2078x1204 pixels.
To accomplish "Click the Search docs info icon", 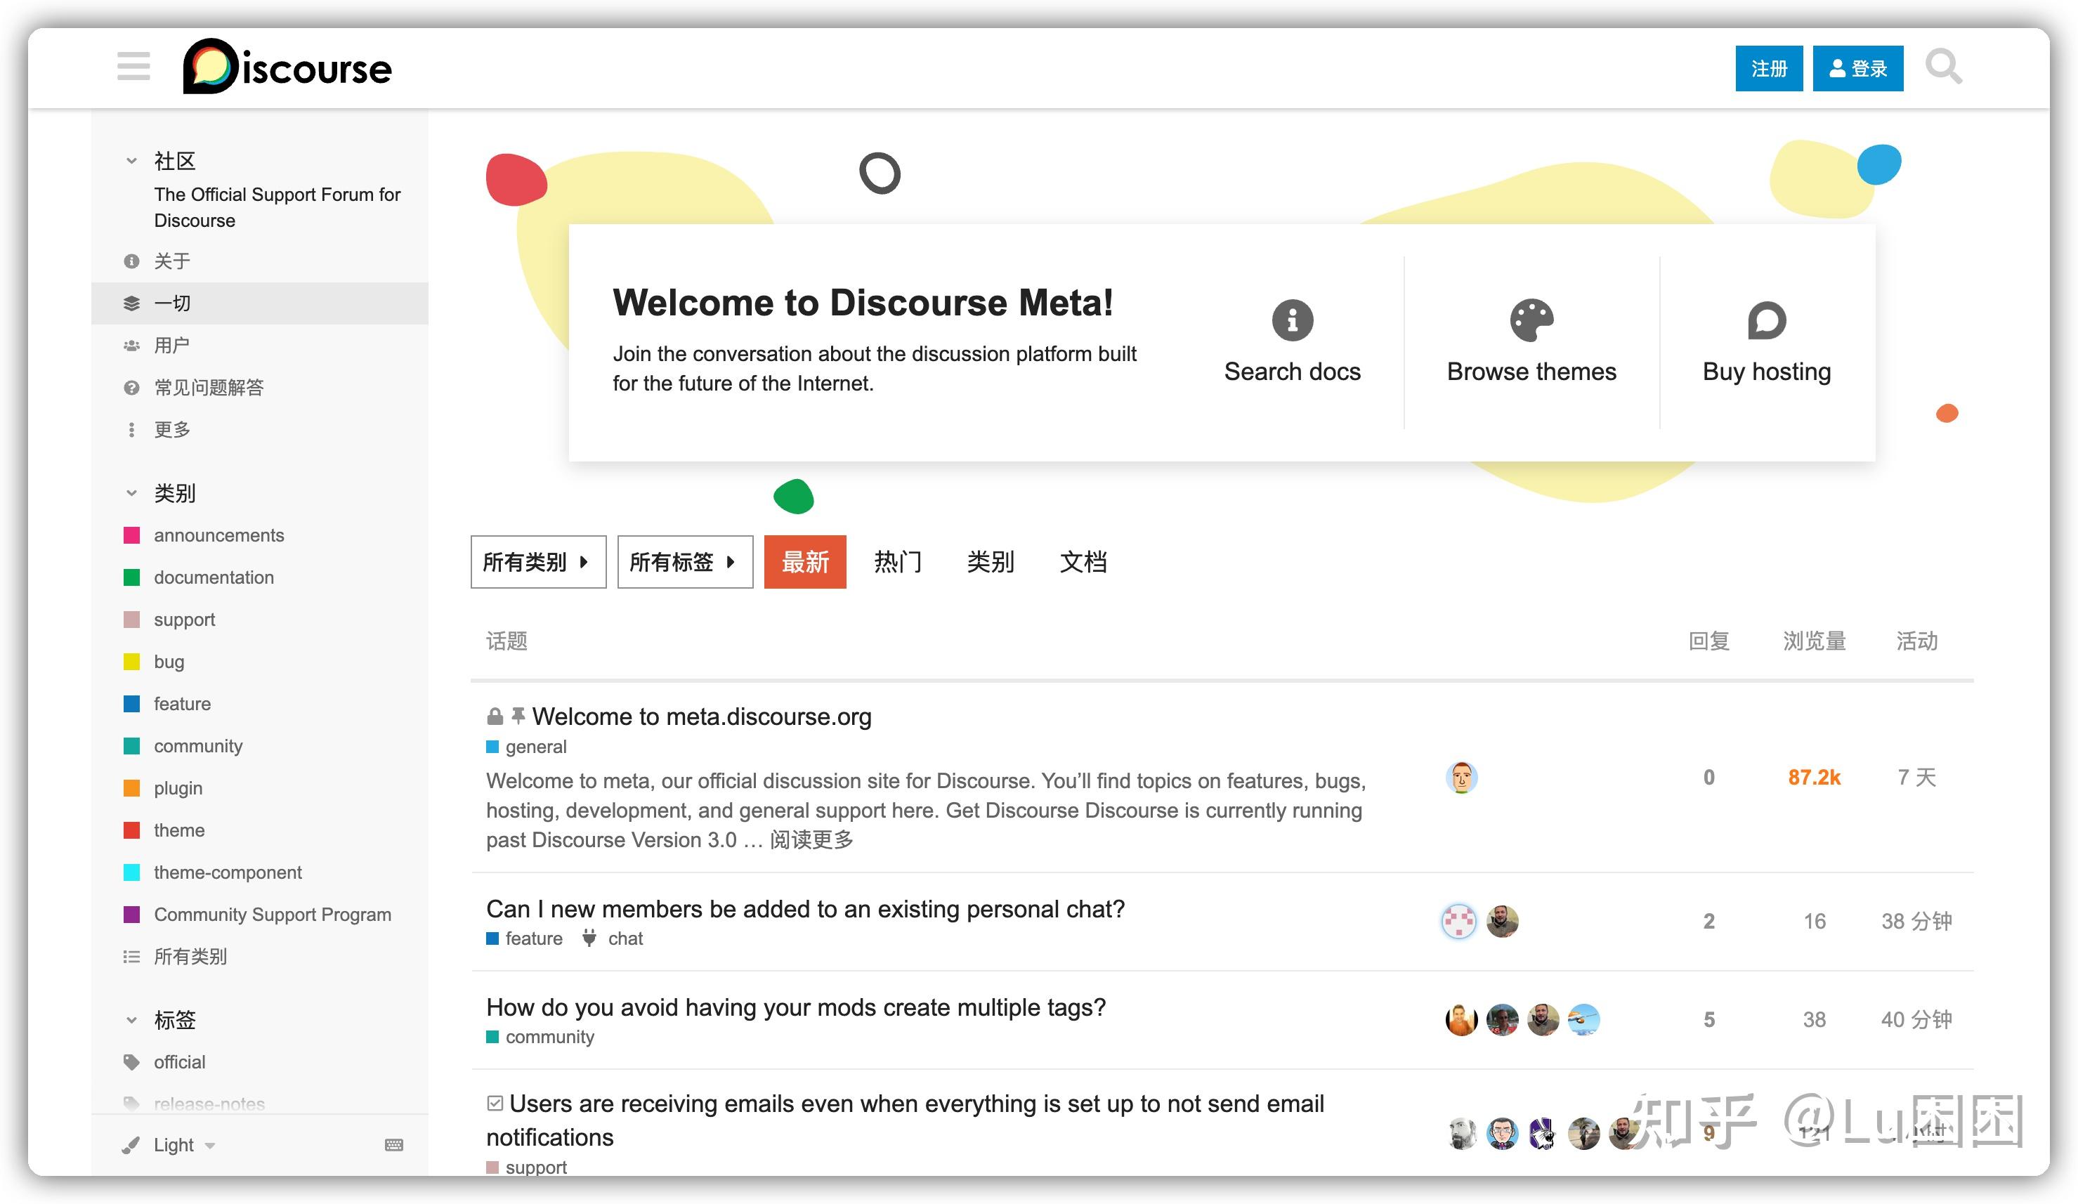I will coord(1291,322).
